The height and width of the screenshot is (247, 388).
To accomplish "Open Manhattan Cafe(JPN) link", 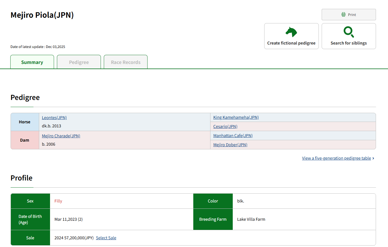I will tap(233, 136).
